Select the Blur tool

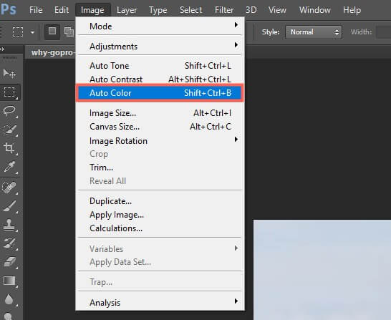(x=9, y=299)
